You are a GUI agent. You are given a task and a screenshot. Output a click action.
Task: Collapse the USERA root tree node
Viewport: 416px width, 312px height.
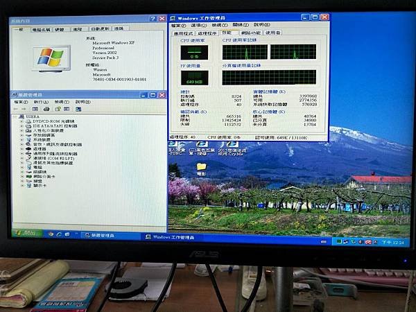click(15, 116)
